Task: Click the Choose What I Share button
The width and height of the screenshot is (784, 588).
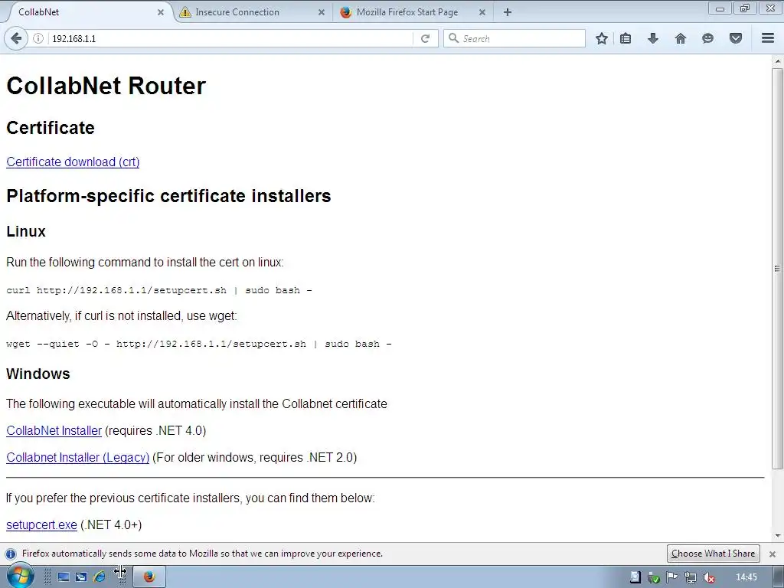Action: pyautogui.click(x=713, y=554)
